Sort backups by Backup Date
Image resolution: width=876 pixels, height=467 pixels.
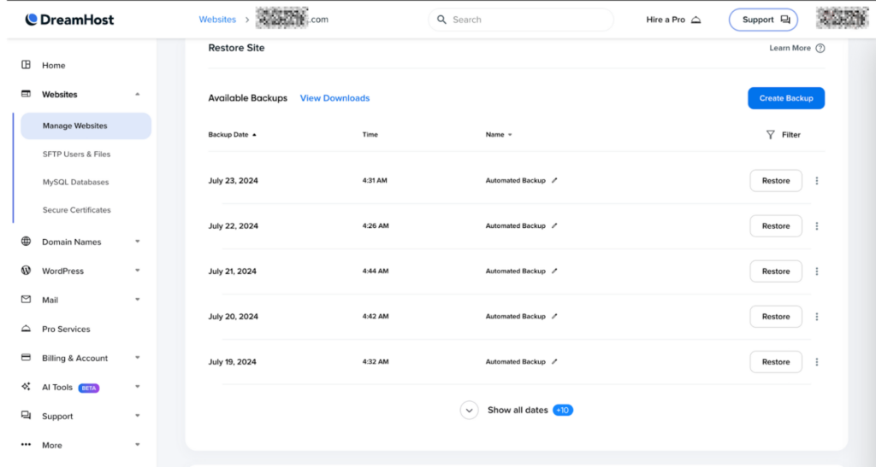[232, 135]
